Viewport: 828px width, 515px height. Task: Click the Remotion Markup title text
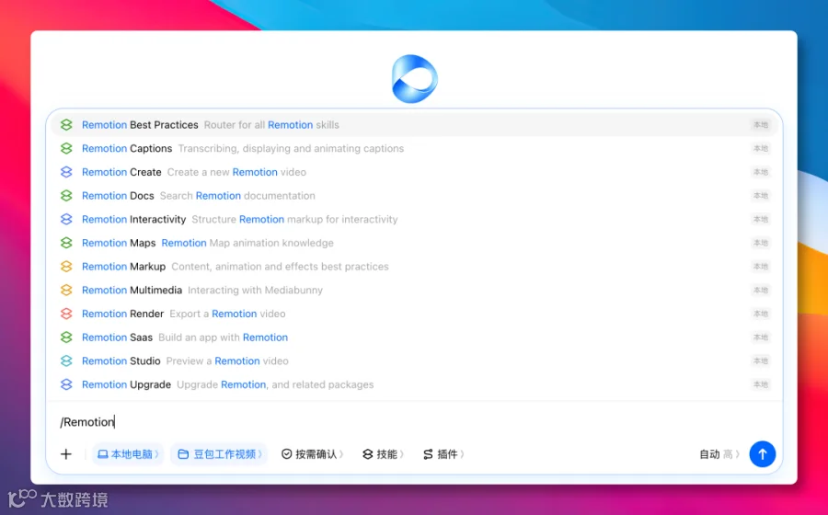coord(123,267)
